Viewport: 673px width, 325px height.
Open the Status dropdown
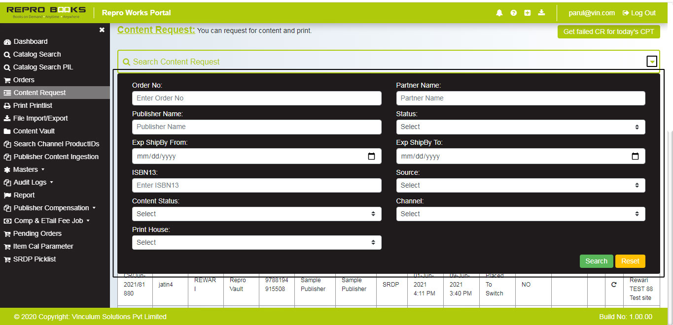521,127
